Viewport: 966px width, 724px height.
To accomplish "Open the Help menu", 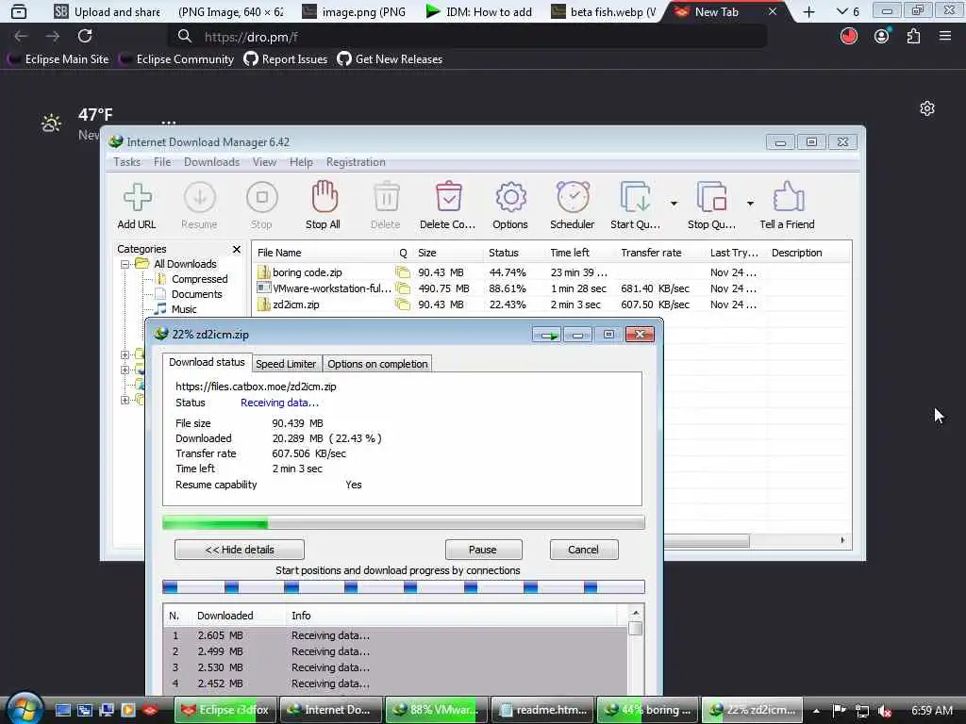I will tap(301, 162).
